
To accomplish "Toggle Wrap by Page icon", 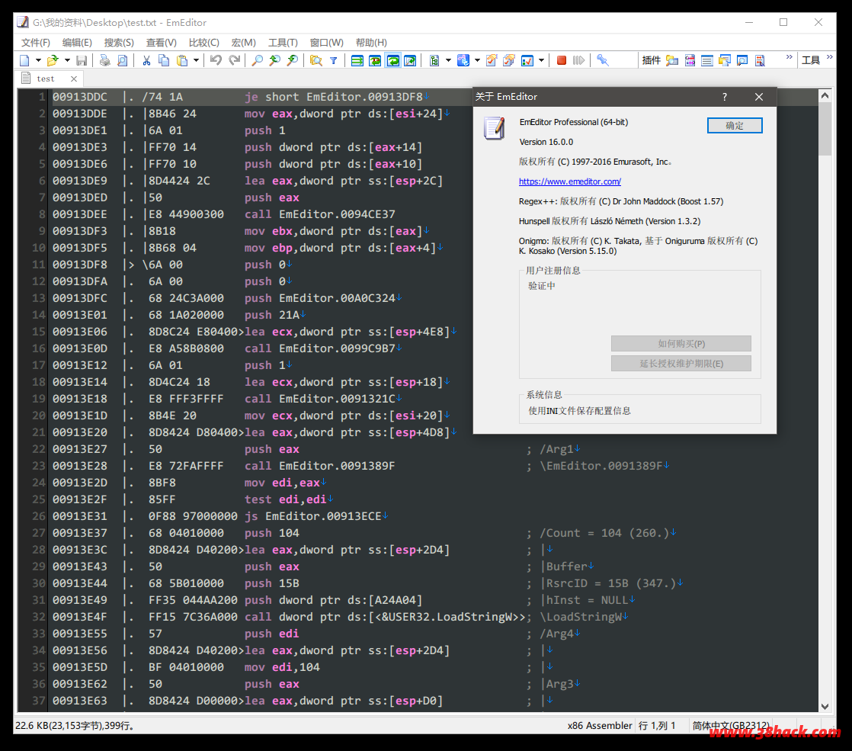I will (x=410, y=60).
